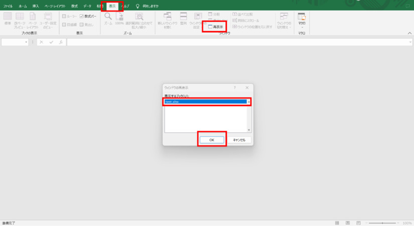
Task: Click the 再表示 unhide window button
Action: click(x=215, y=27)
